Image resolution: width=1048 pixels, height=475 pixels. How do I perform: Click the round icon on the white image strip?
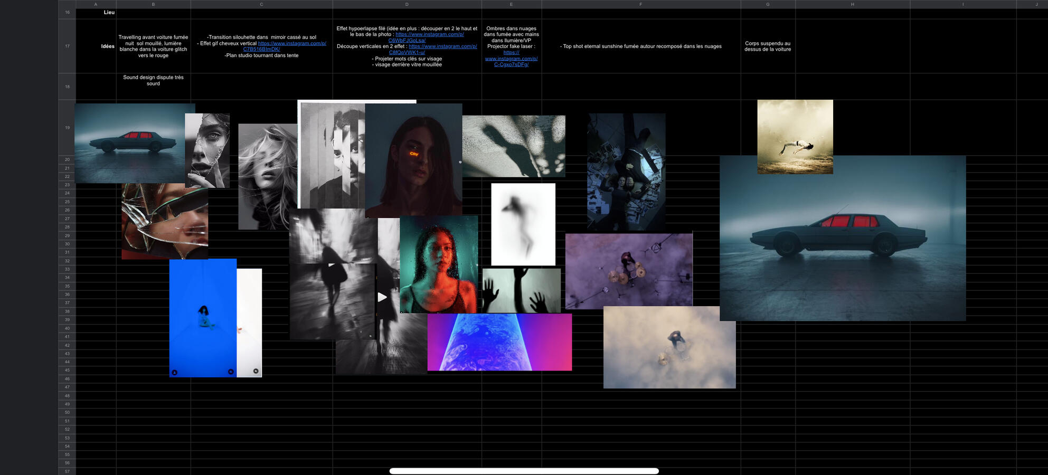point(256,371)
